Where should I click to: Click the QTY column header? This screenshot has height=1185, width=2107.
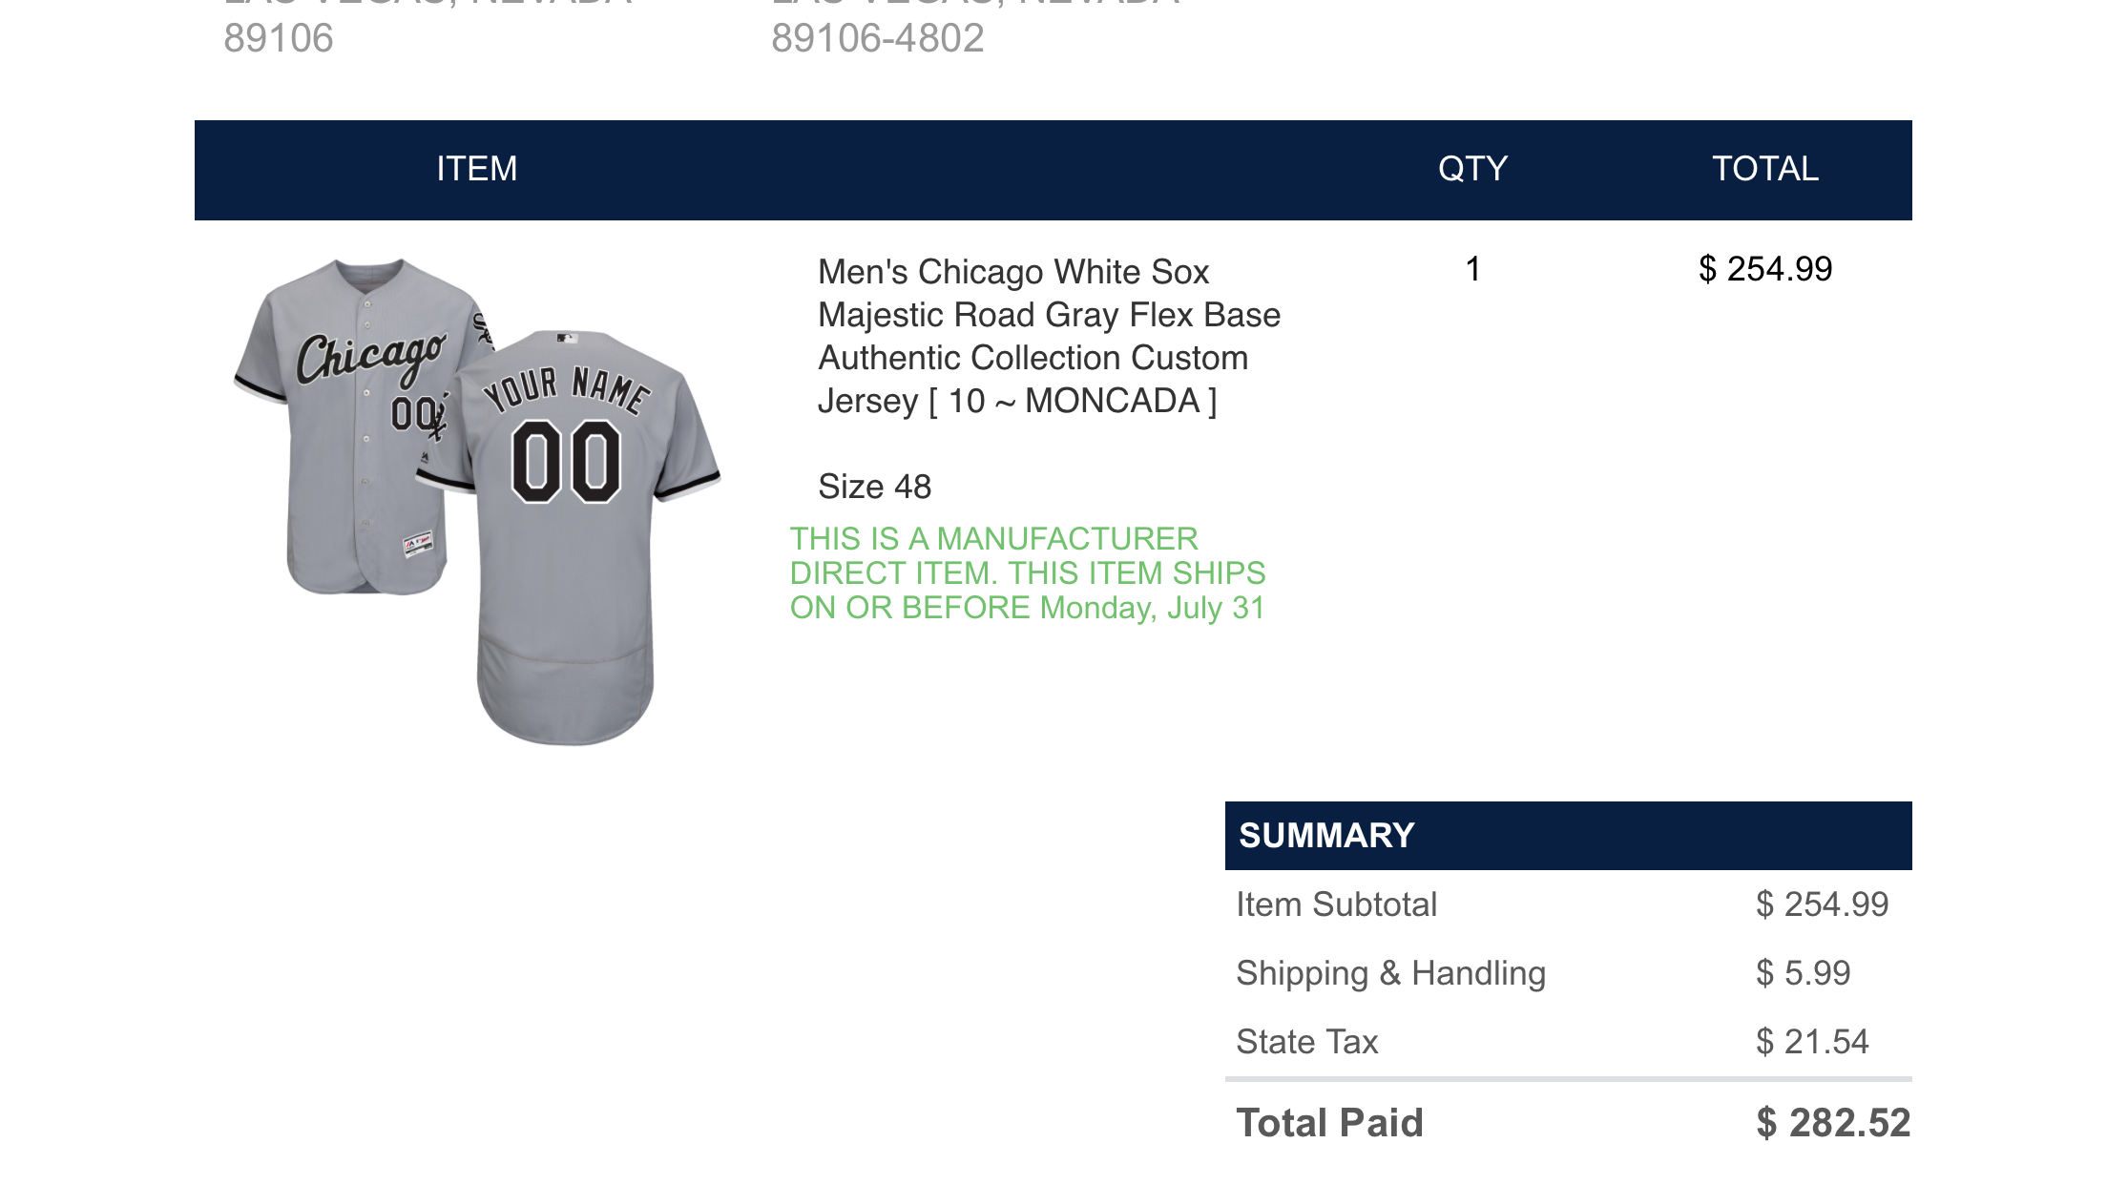(1472, 169)
